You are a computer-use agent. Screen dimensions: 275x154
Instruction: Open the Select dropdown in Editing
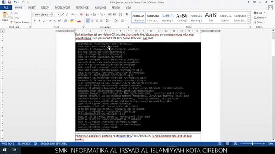(x=260, y=22)
